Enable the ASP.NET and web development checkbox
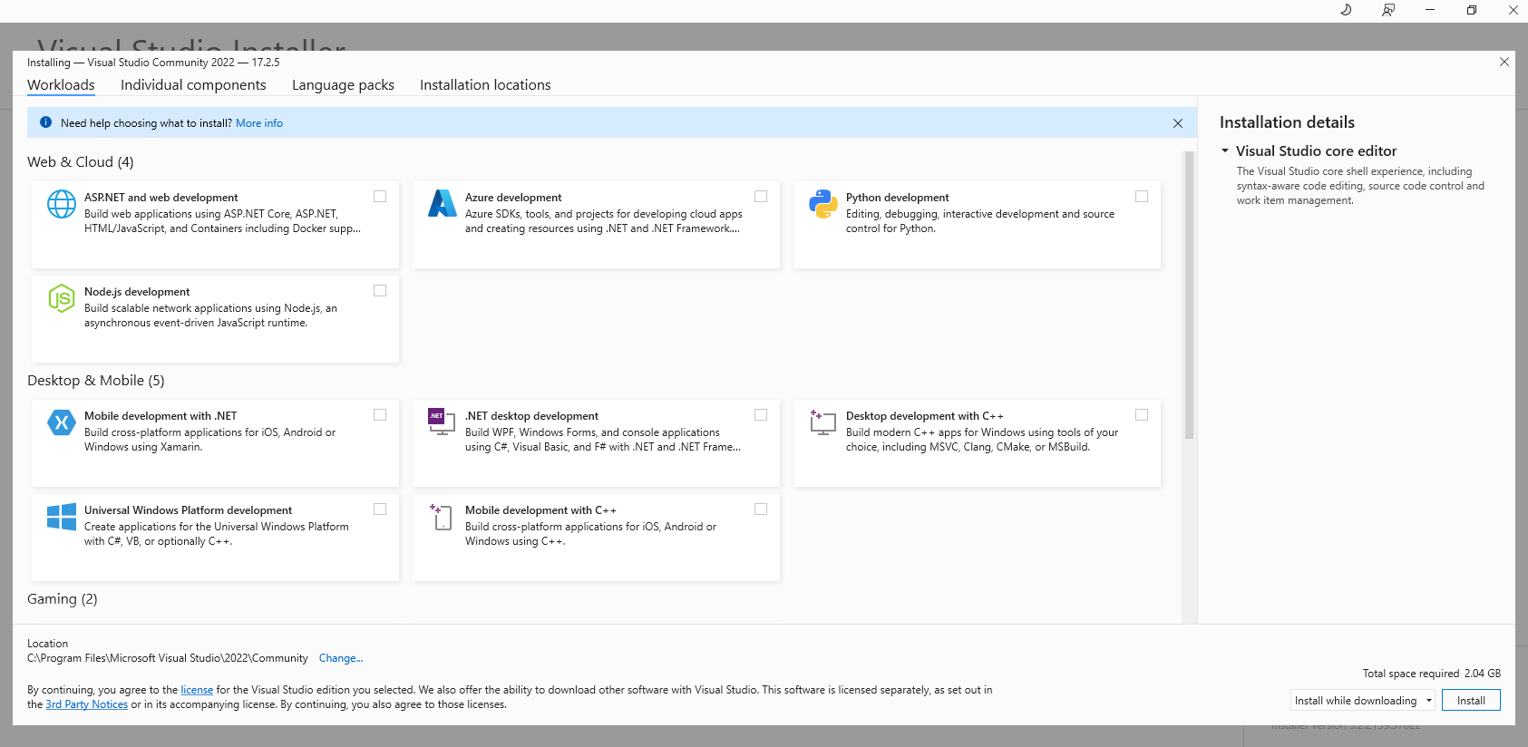1528x747 pixels. click(380, 197)
